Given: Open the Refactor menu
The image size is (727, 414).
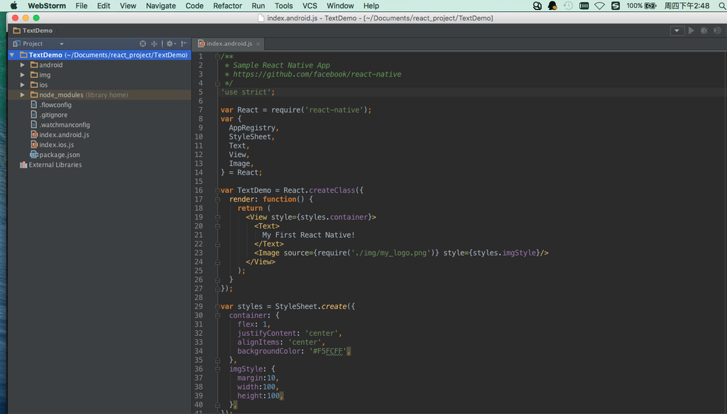Looking at the screenshot, I should [x=227, y=6].
